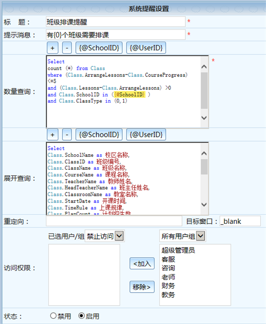
Task: Select 咨询 in user group list
Action: [x=168, y=268]
